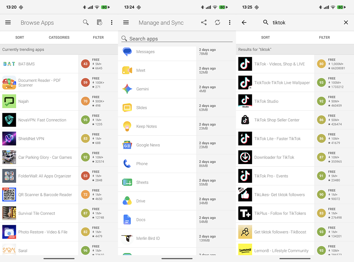Open TikPlus - Follow for TikTokers icon
354x262 pixels.
[245, 213]
